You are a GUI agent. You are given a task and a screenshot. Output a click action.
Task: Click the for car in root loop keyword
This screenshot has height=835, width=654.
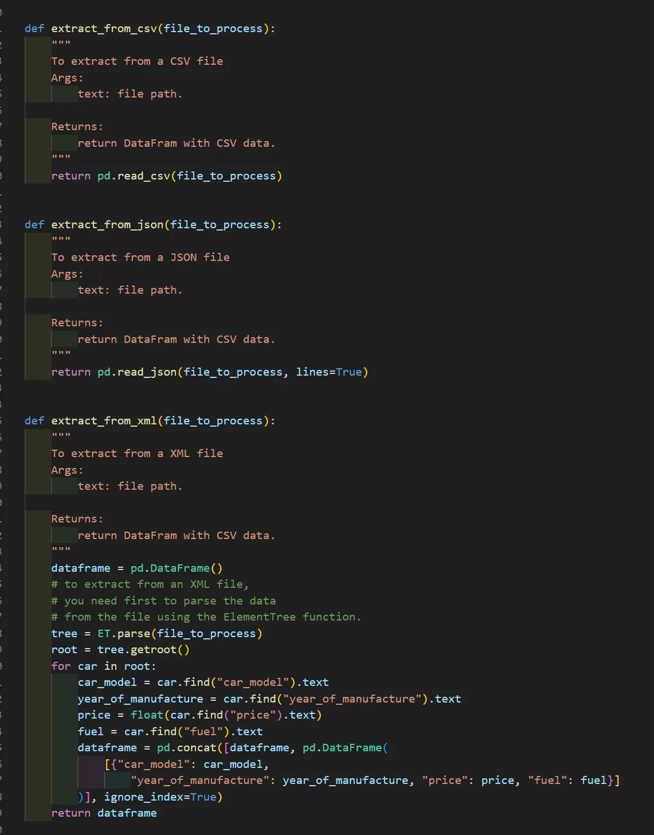tap(60, 666)
